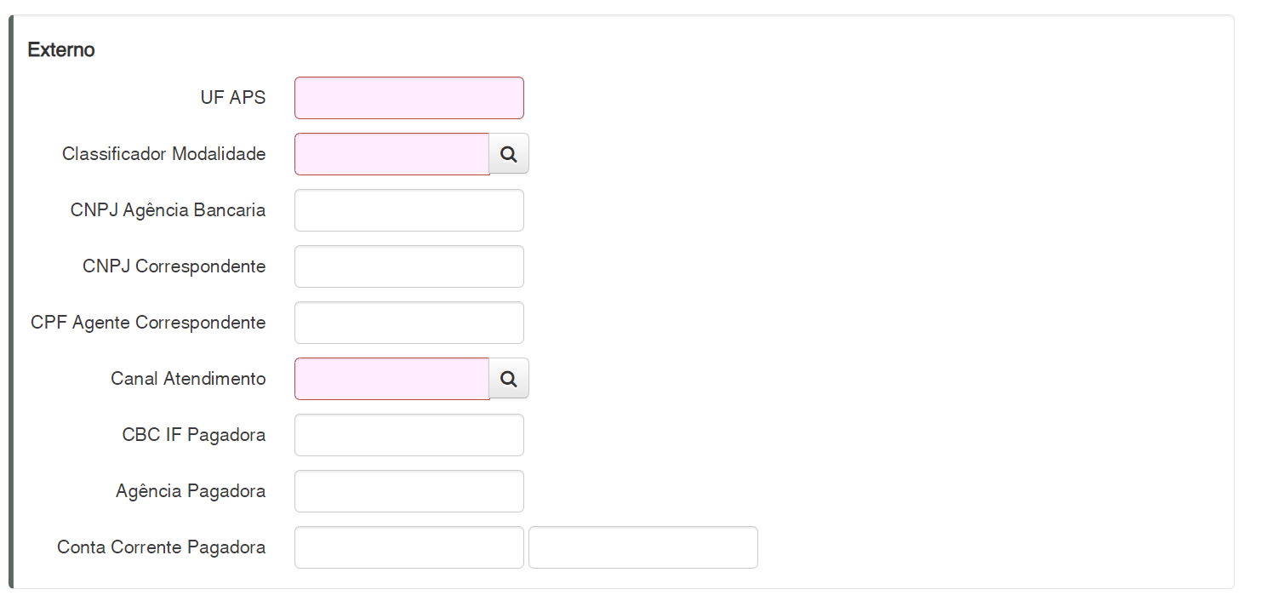Focus the UF APS input field
Viewport: 1262px width, 601px height.
click(x=408, y=98)
